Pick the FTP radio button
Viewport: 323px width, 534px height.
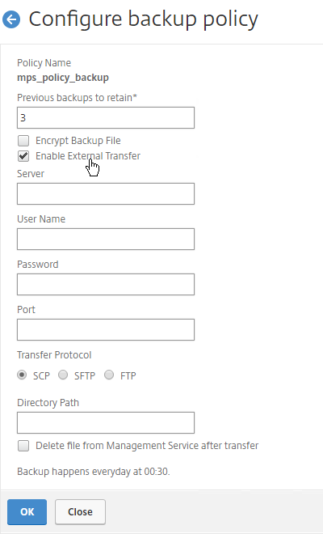pos(109,375)
